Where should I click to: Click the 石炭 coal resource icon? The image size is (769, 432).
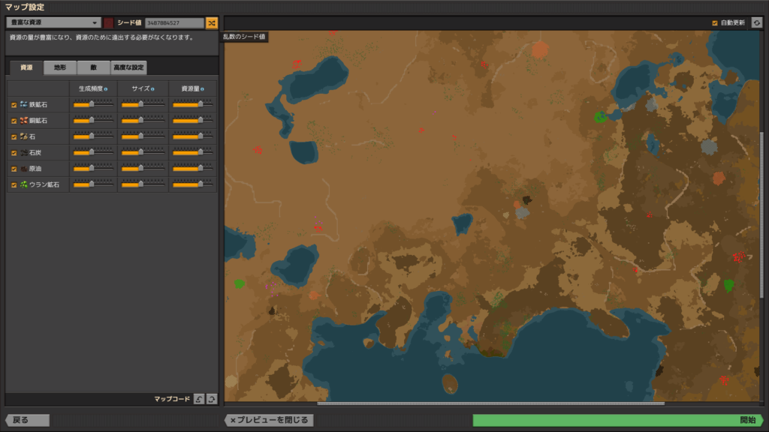[23, 153]
